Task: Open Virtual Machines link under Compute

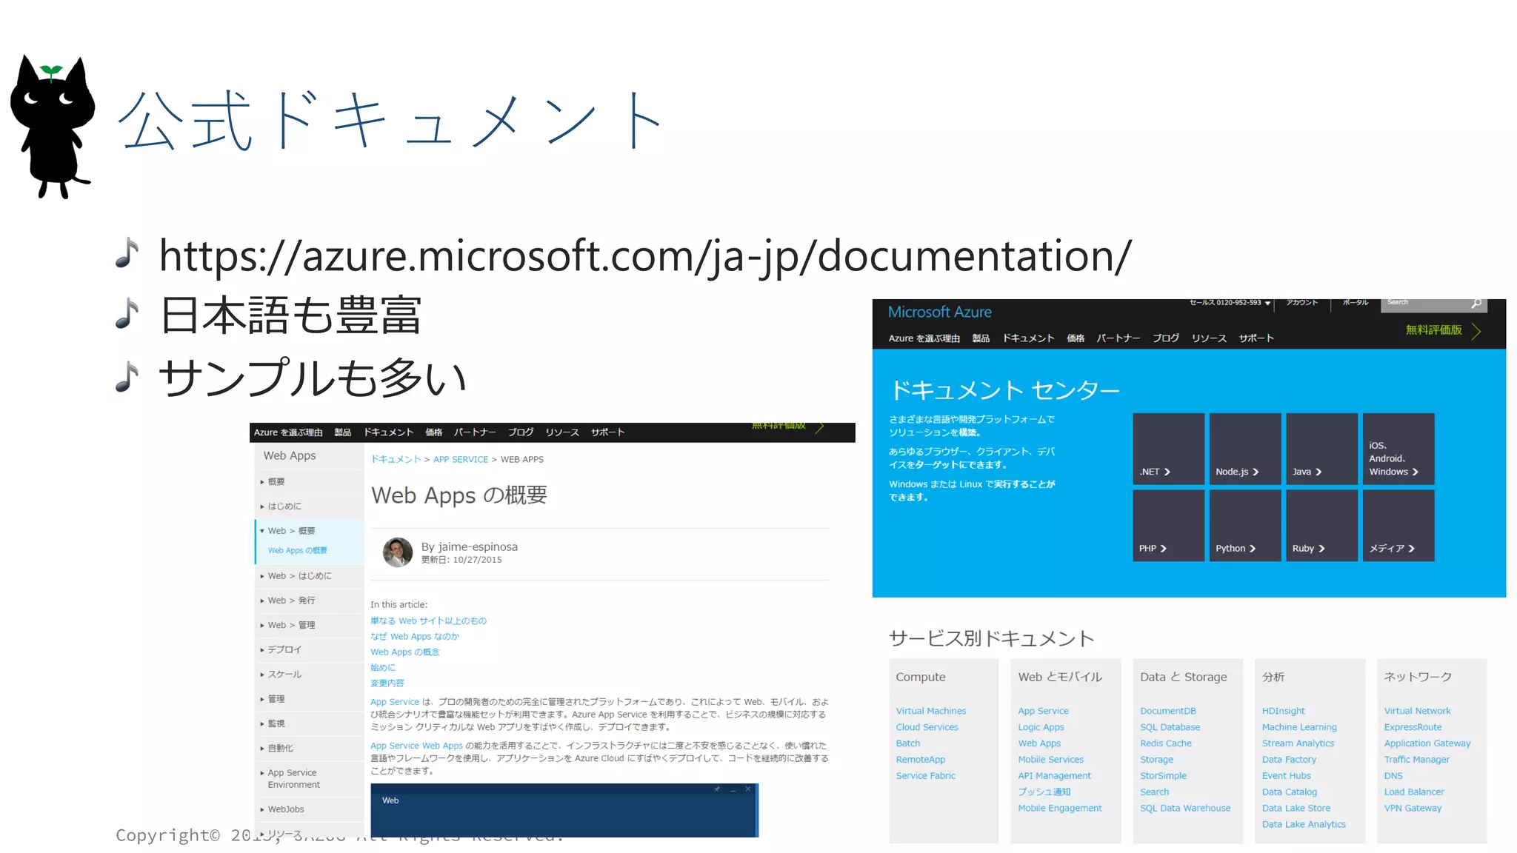Action: (x=931, y=711)
